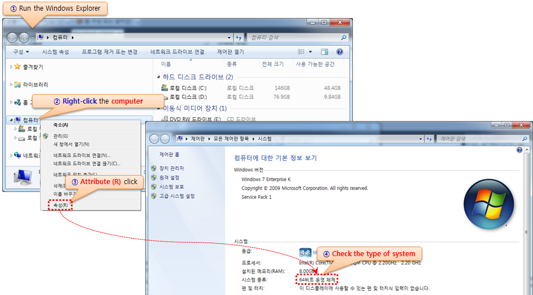
Task: Toggle the preview pane button in Explorer
Action: 324,52
